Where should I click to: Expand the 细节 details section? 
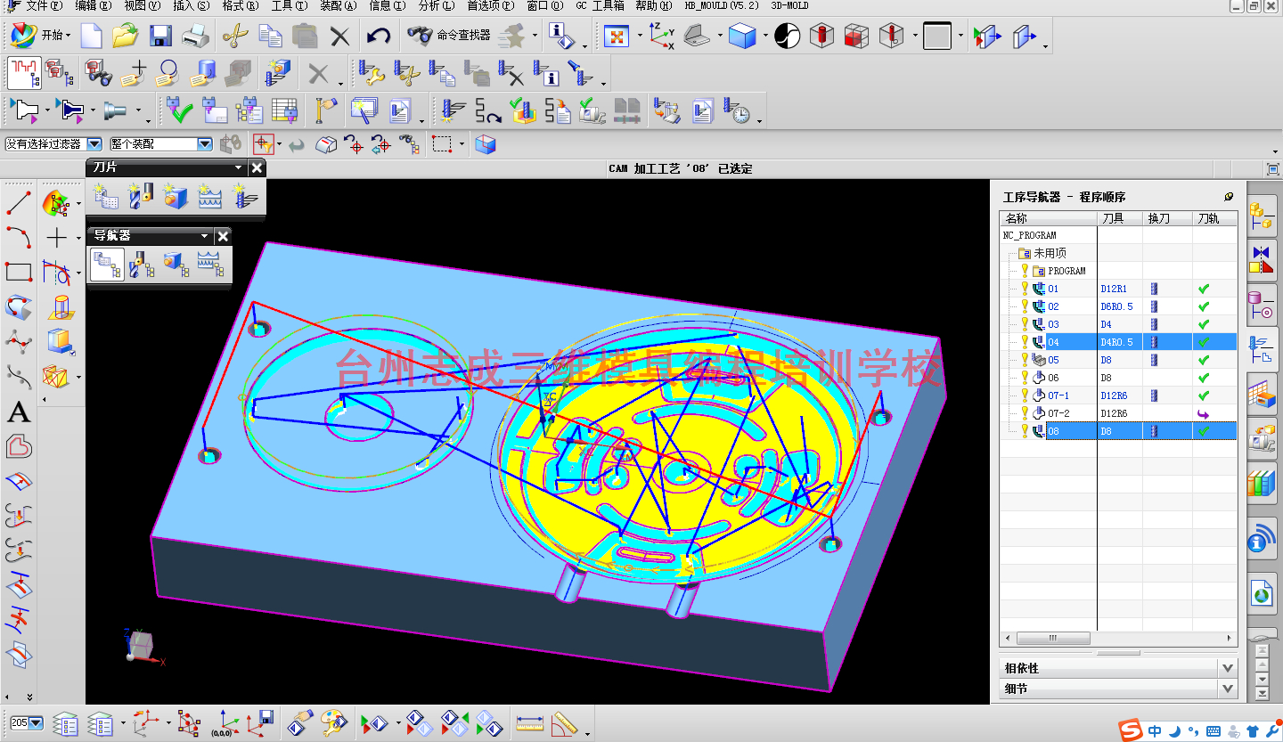point(1228,689)
